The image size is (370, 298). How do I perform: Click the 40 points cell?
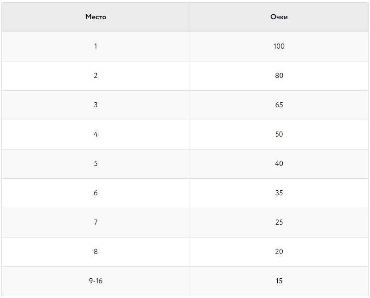279,164
